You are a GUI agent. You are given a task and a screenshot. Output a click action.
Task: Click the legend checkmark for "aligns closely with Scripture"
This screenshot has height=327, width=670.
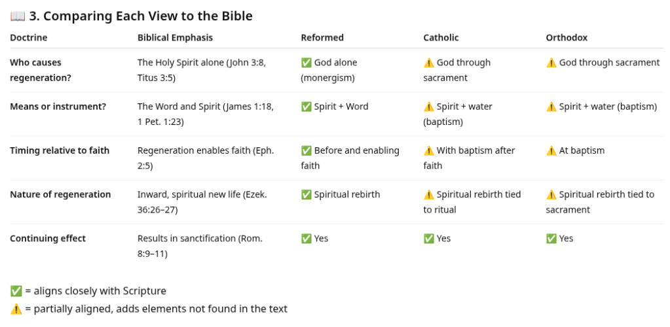click(16, 291)
